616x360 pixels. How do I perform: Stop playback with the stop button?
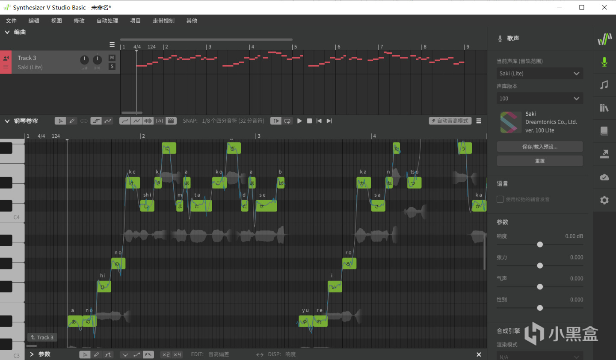pos(309,121)
